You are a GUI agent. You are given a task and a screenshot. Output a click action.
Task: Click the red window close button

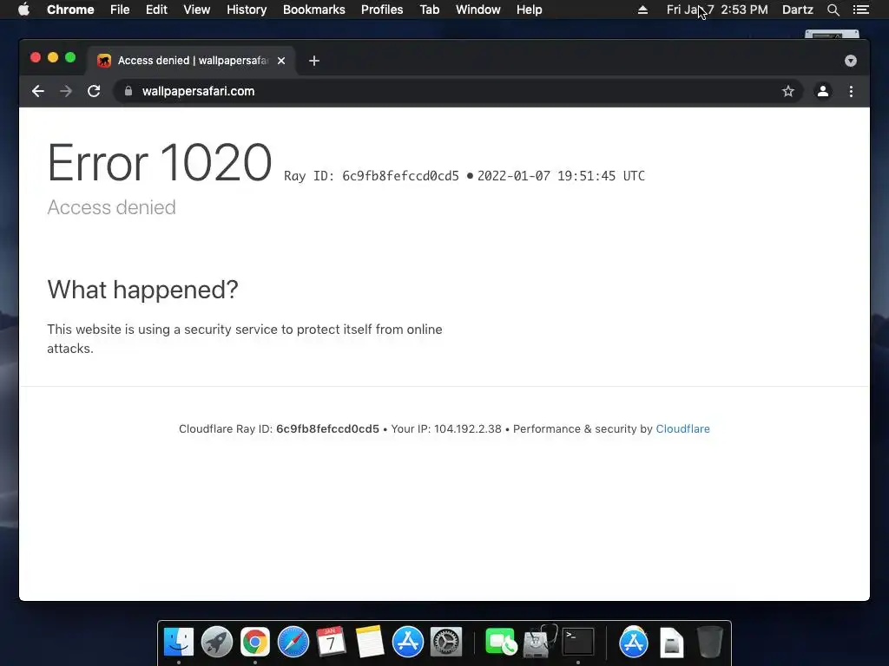click(35, 57)
